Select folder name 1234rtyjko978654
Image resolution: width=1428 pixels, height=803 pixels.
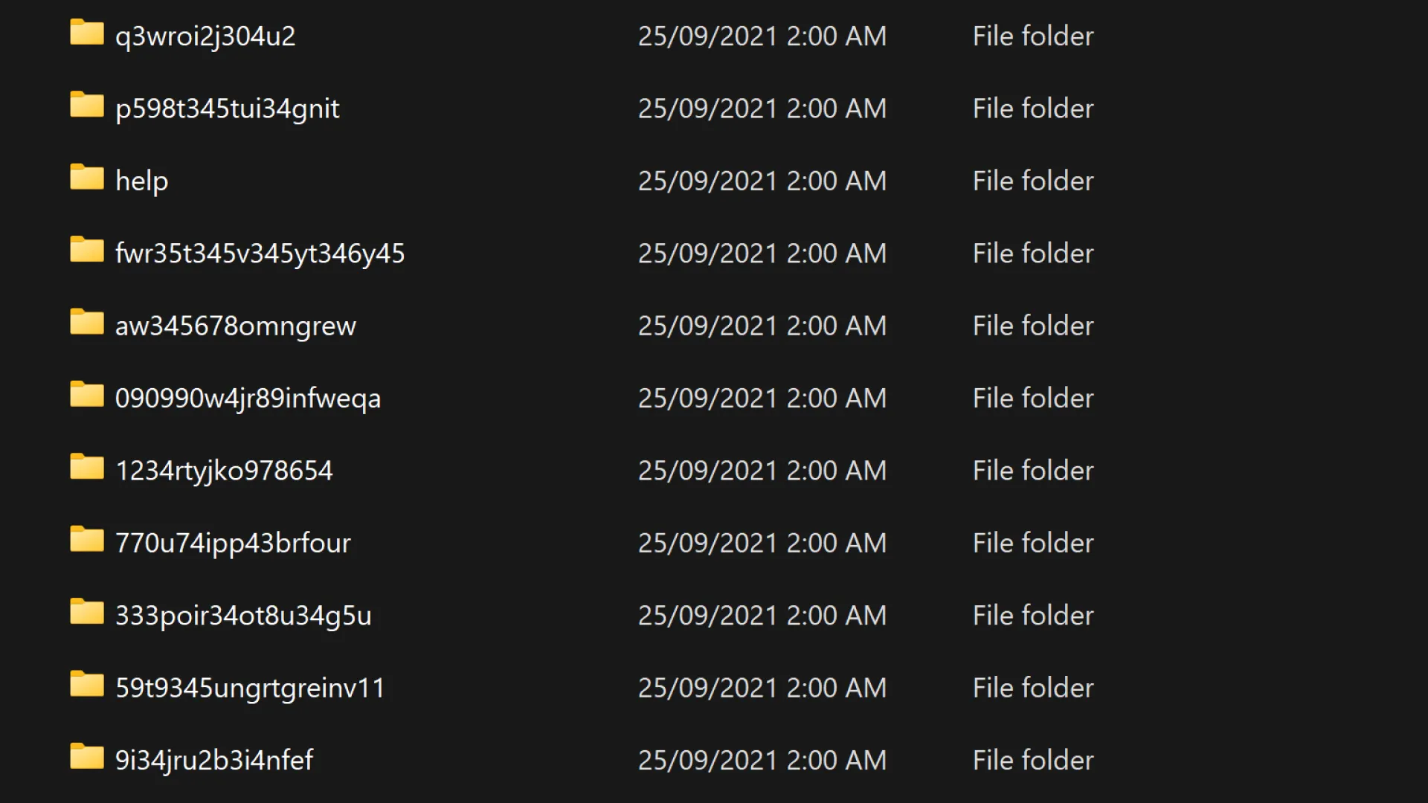click(224, 471)
